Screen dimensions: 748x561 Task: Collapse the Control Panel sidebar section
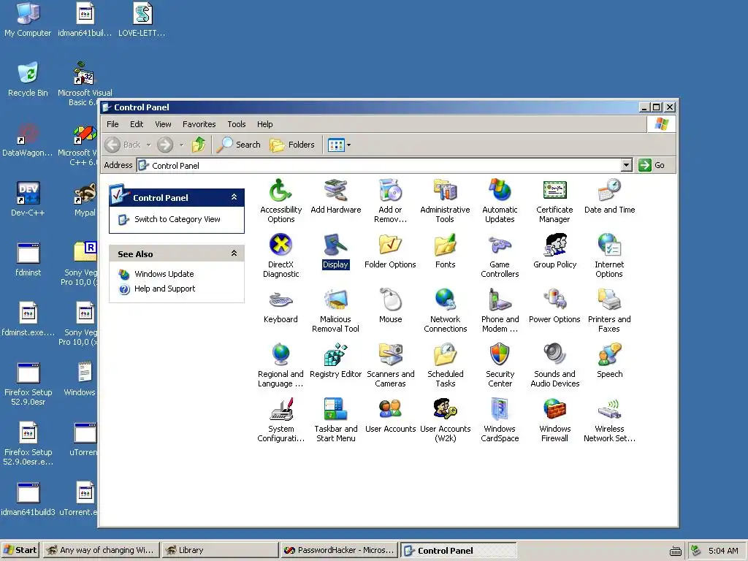coord(234,197)
